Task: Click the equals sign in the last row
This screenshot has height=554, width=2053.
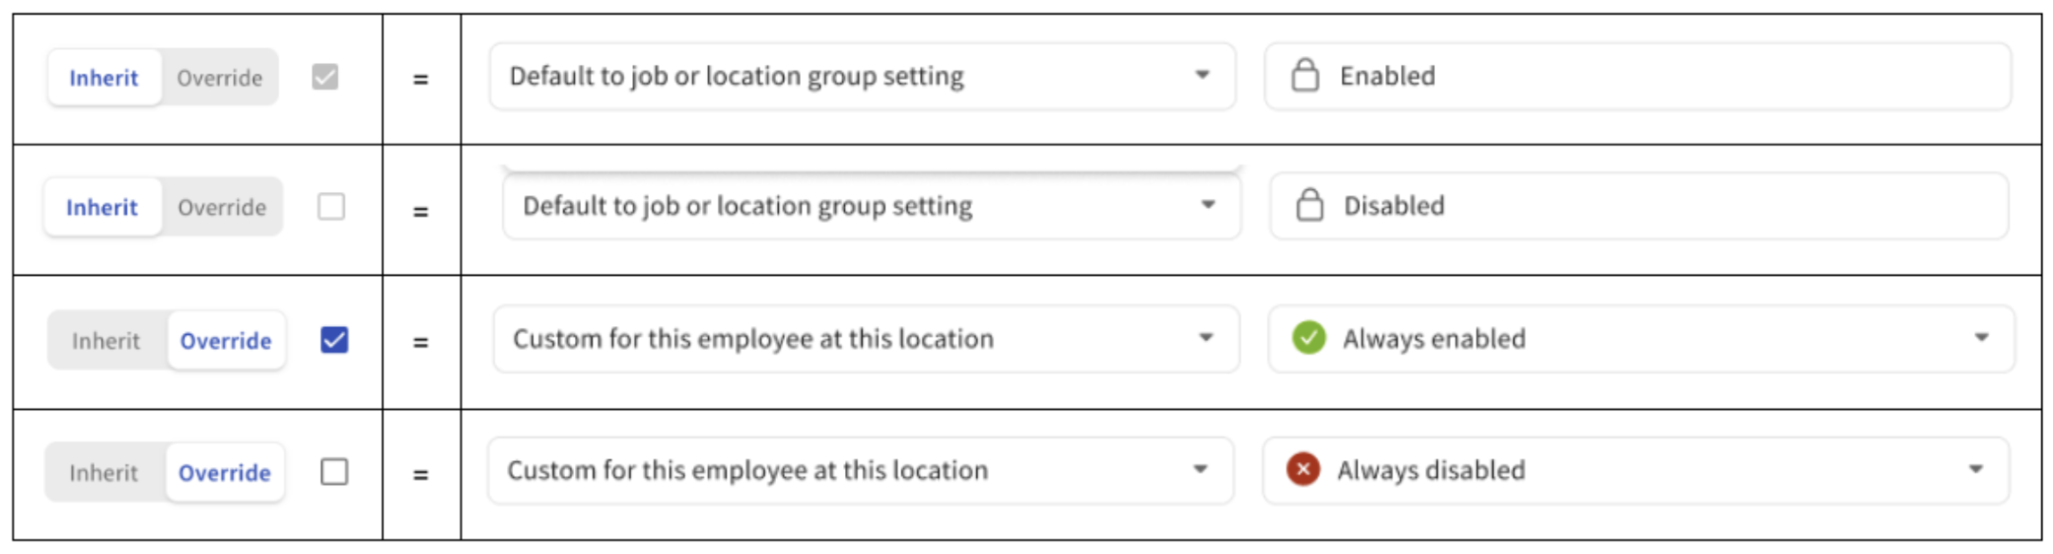Action: (x=420, y=475)
